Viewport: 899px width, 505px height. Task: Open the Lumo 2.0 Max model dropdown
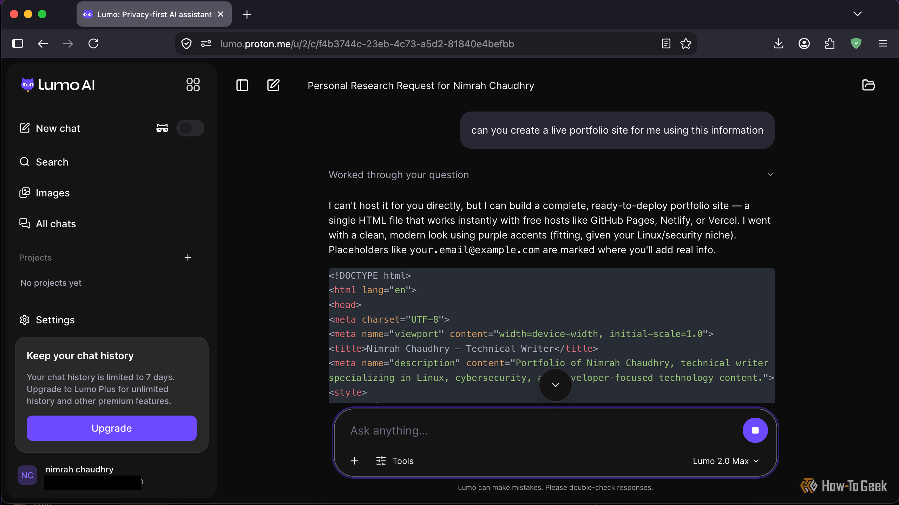click(726, 461)
